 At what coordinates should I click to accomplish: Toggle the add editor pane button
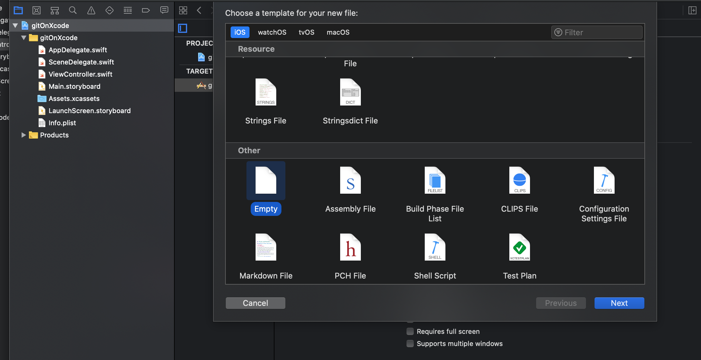pyautogui.click(x=692, y=11)
